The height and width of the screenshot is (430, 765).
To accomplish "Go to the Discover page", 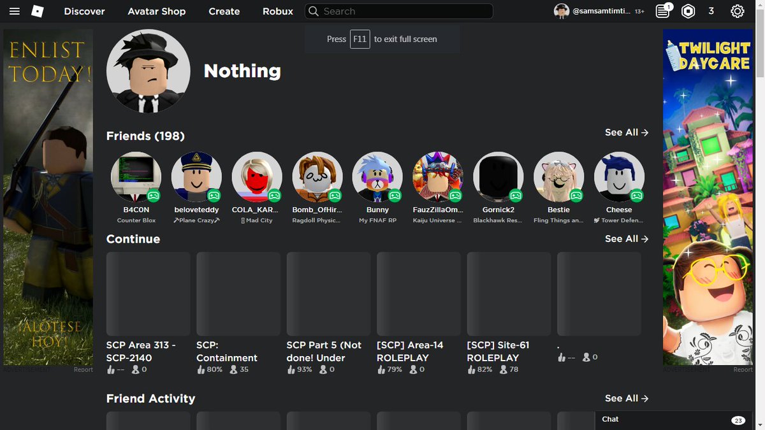I will [84, 11].
